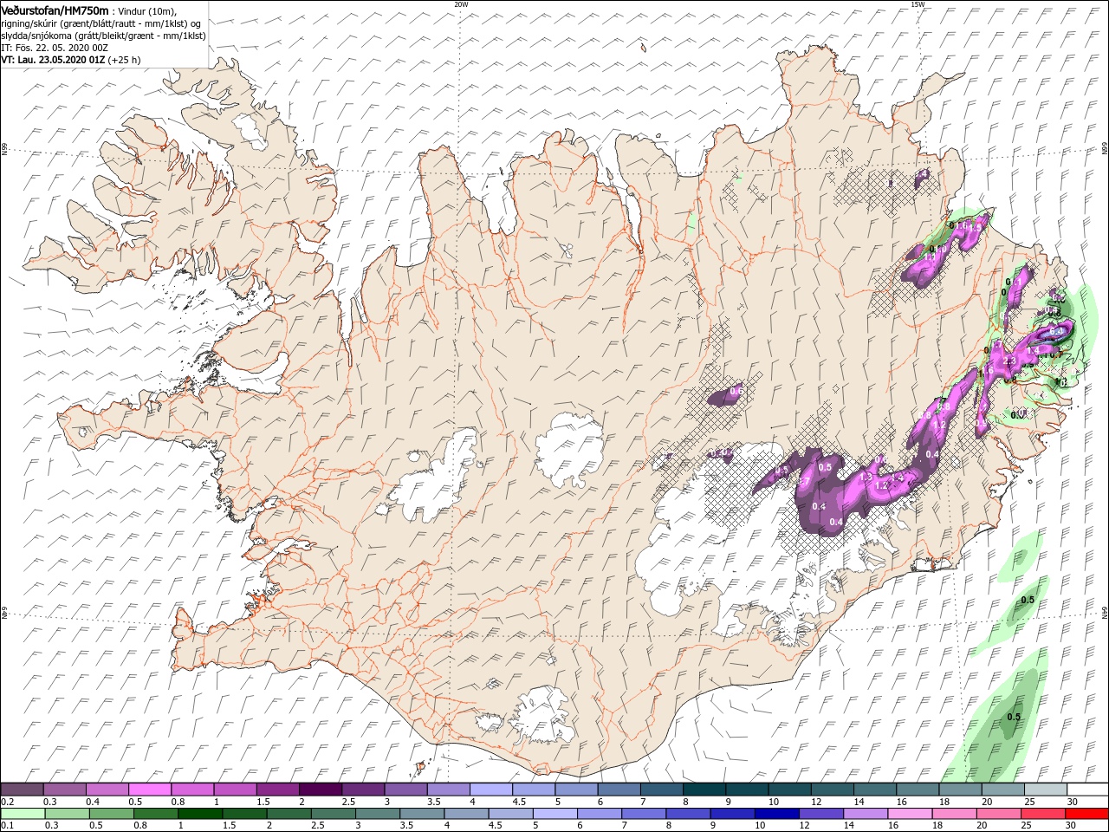Click the 20W longitude label
Image resolution: width=1109 pixels, height=832 pixels.
coord(461,4)
